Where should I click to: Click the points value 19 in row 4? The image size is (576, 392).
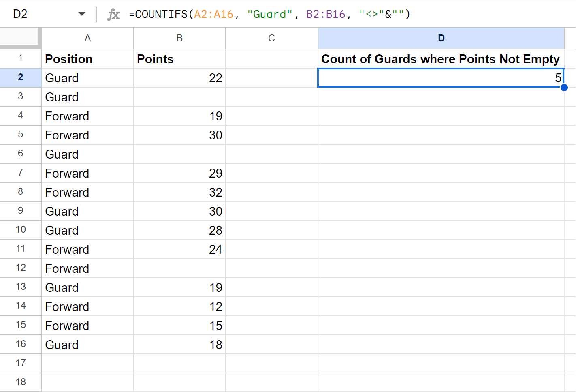click(179, 116)
